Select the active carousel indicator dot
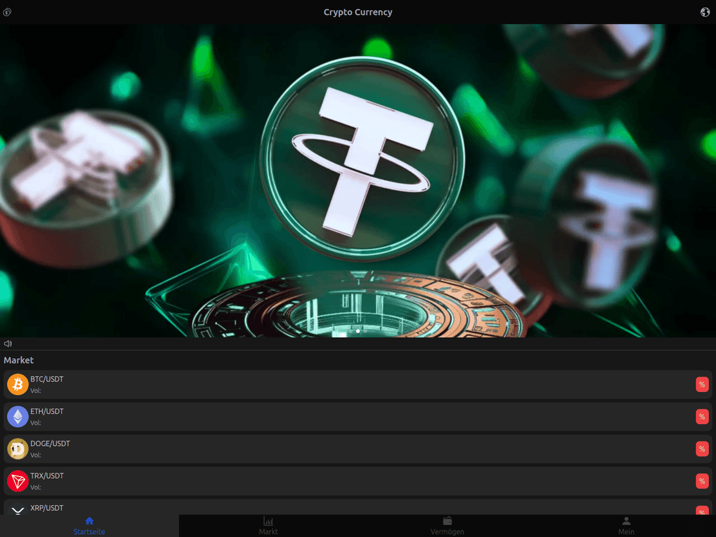This screenshot has width=716, height=537. 358,331
